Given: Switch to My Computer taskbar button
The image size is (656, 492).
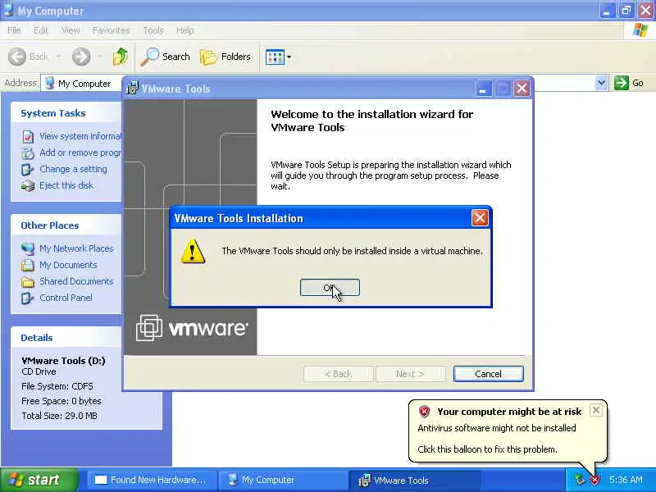Looking at the screenshot, I should click(x=283, y=480).
